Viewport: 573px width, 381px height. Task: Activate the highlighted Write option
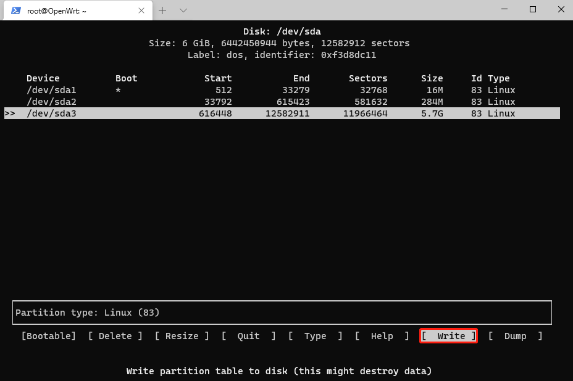pyautogui.click(x=449, y=336)
